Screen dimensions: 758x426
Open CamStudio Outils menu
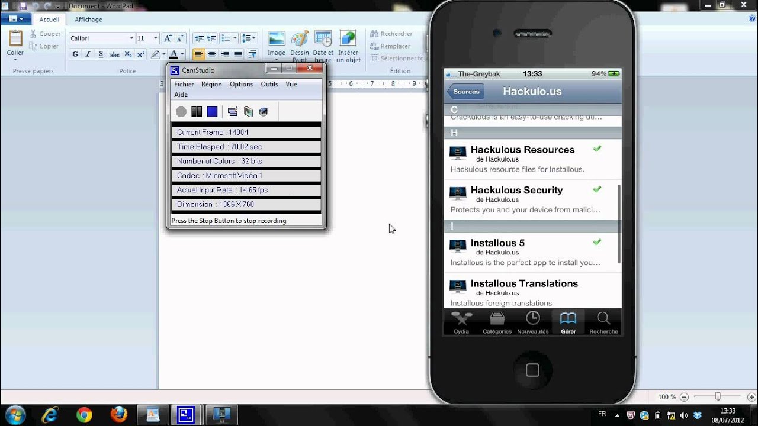tap(269, 84)
